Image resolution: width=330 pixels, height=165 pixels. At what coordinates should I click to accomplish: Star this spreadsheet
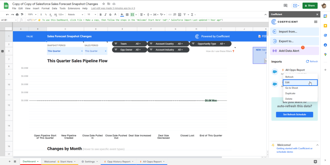tap(103, 4)
